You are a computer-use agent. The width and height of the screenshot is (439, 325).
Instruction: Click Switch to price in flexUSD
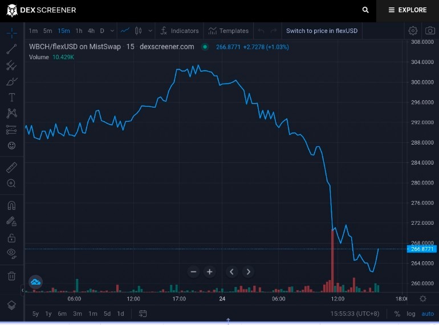tap(322, 31)
